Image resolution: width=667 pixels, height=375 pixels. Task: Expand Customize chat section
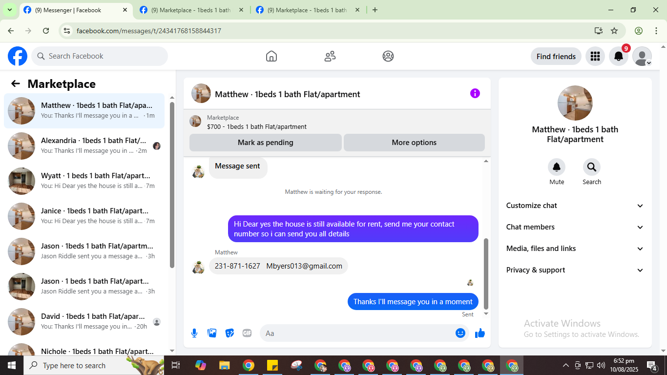(x=575, y=206)
